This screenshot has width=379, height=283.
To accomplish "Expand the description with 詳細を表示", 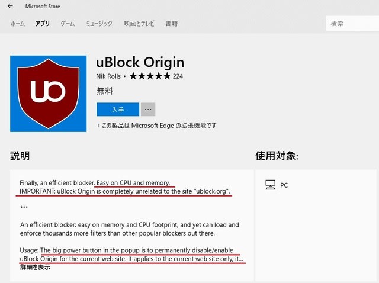I will coord(35,267).
